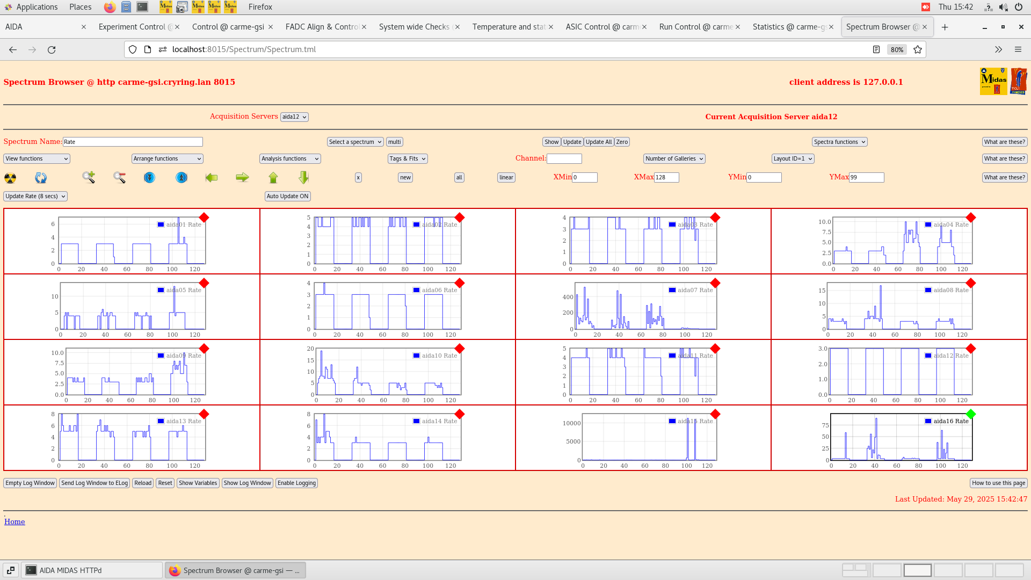Open the Select a spectrum dropdown
The width and height of the screenshot is (1031, 580).
355,142
